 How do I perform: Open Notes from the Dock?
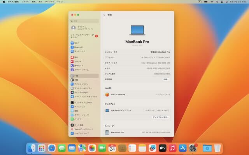(142, 148)
